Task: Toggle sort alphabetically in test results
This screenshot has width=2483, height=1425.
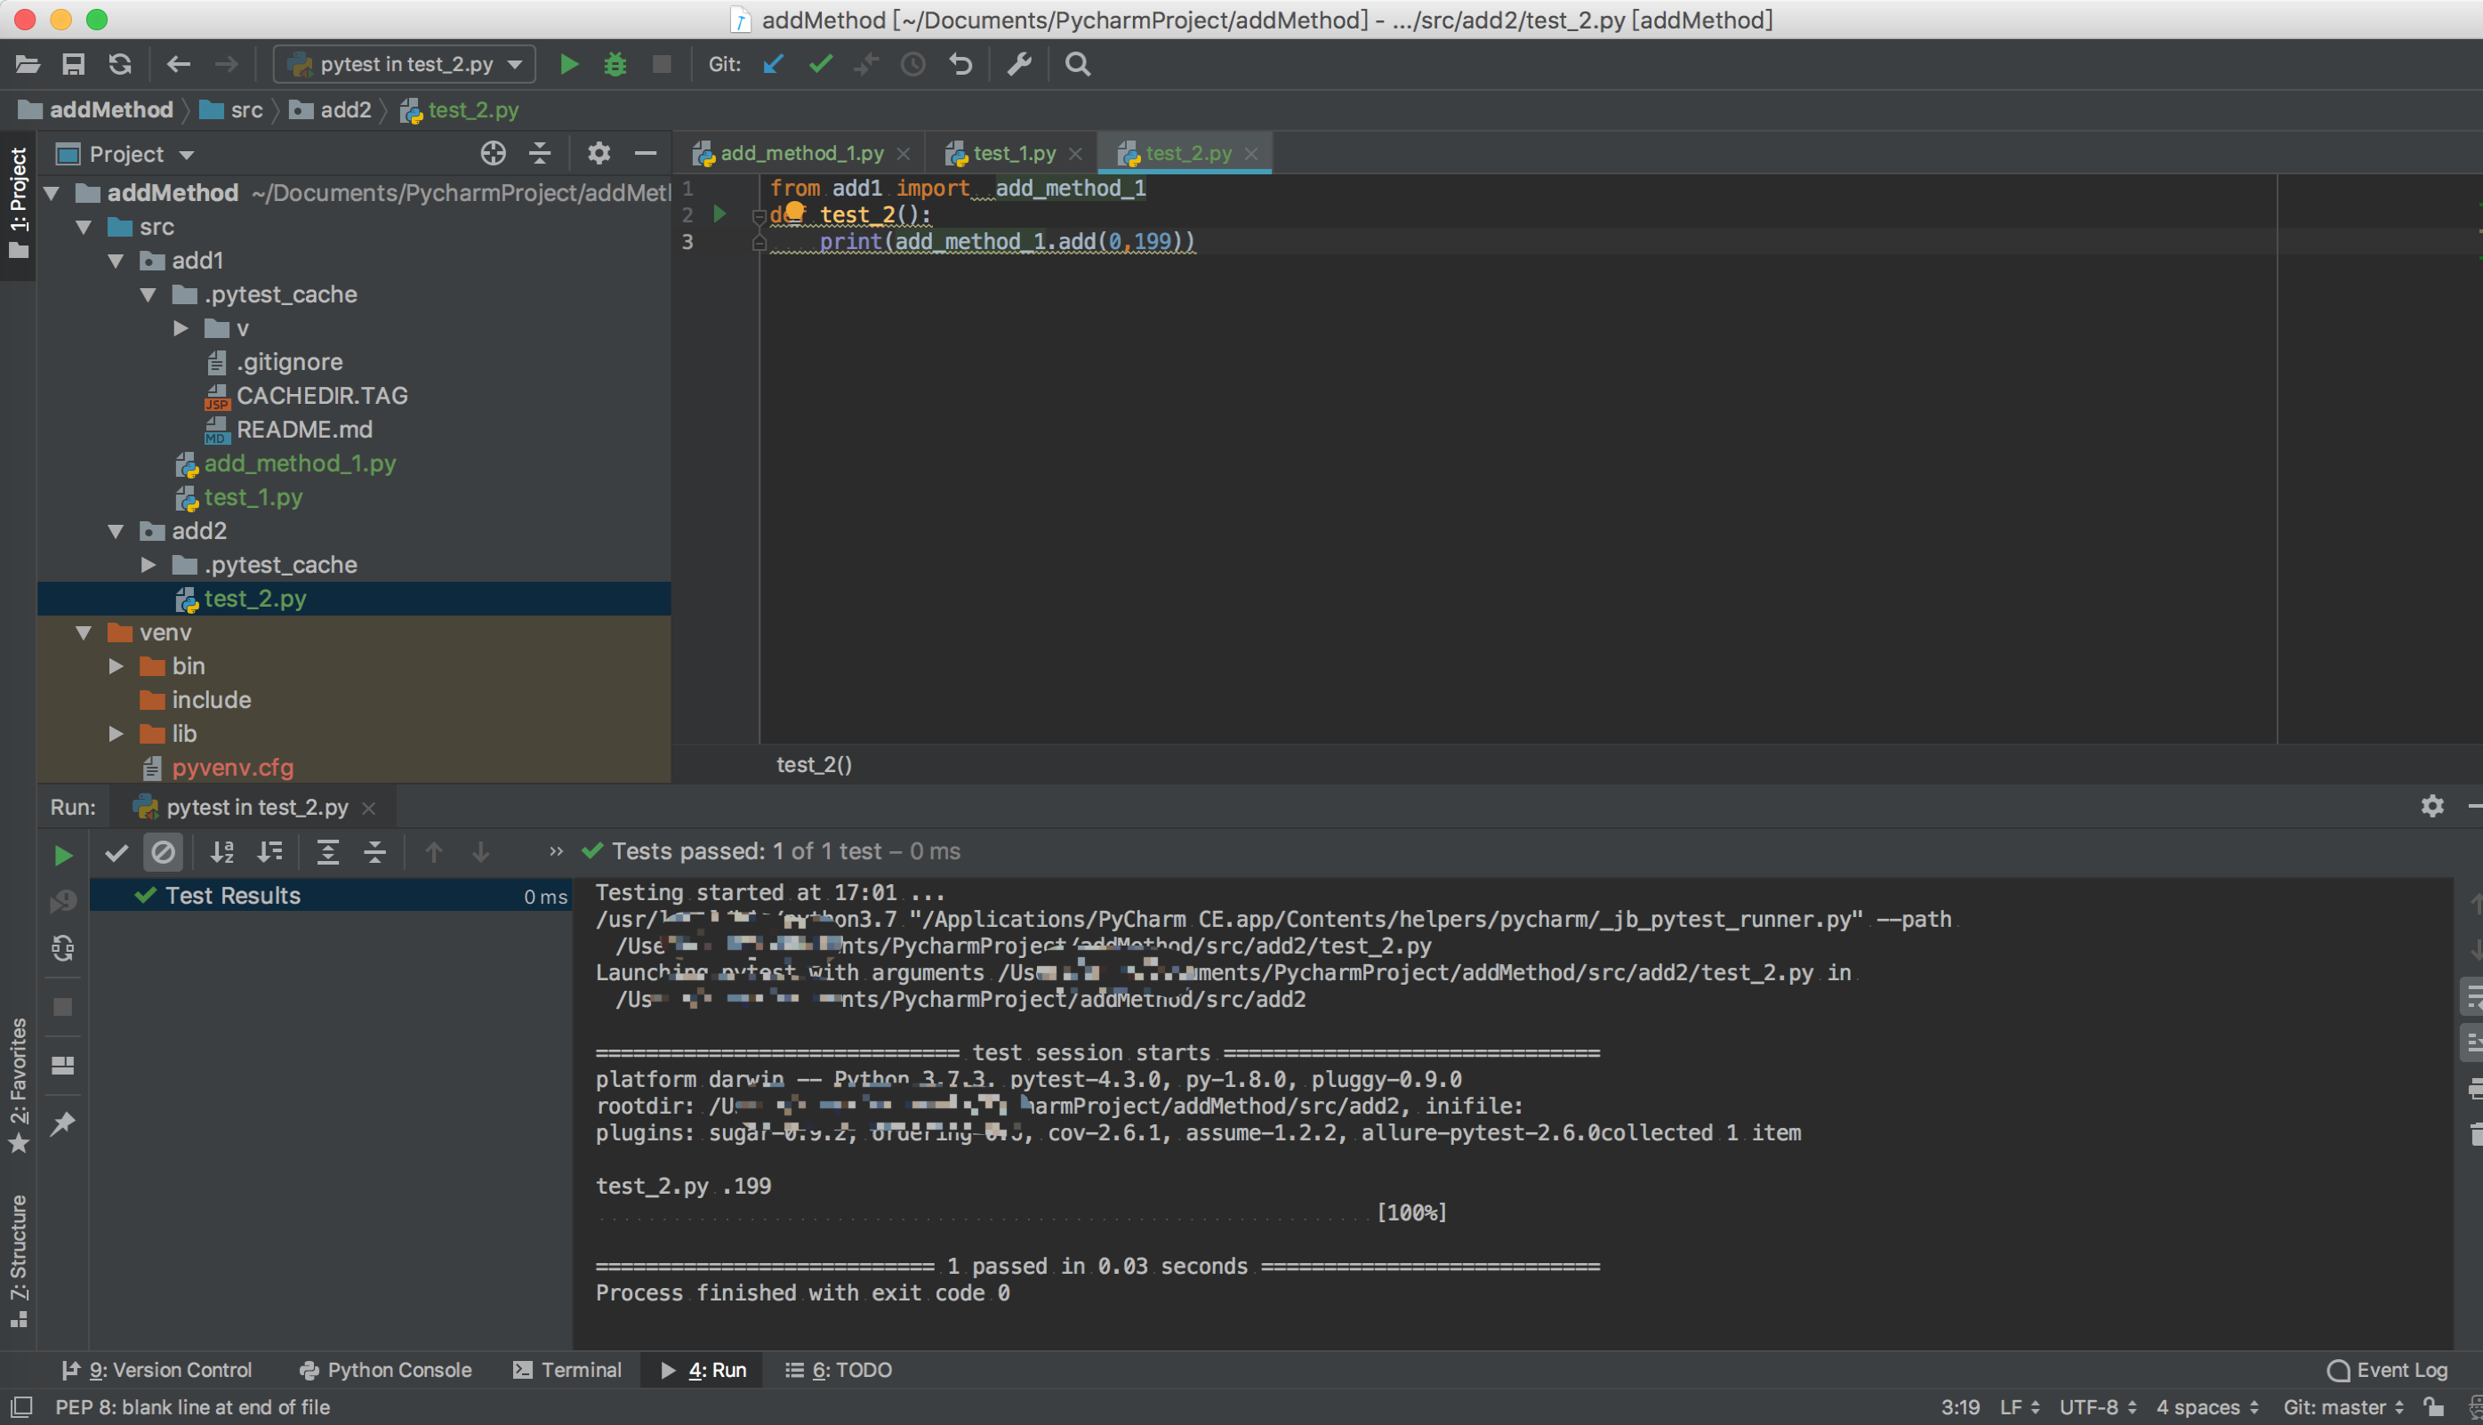Action: (x=222, y=852)
